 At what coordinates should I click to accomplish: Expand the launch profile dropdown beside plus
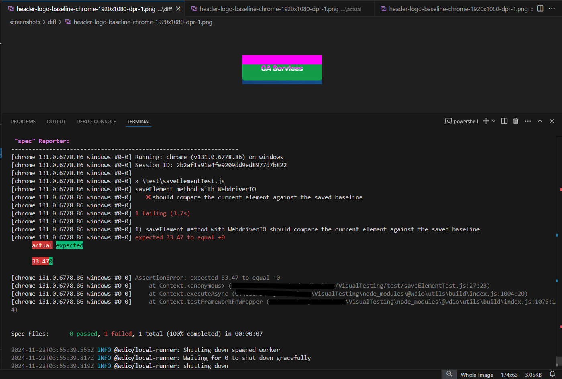coord(493,121)
